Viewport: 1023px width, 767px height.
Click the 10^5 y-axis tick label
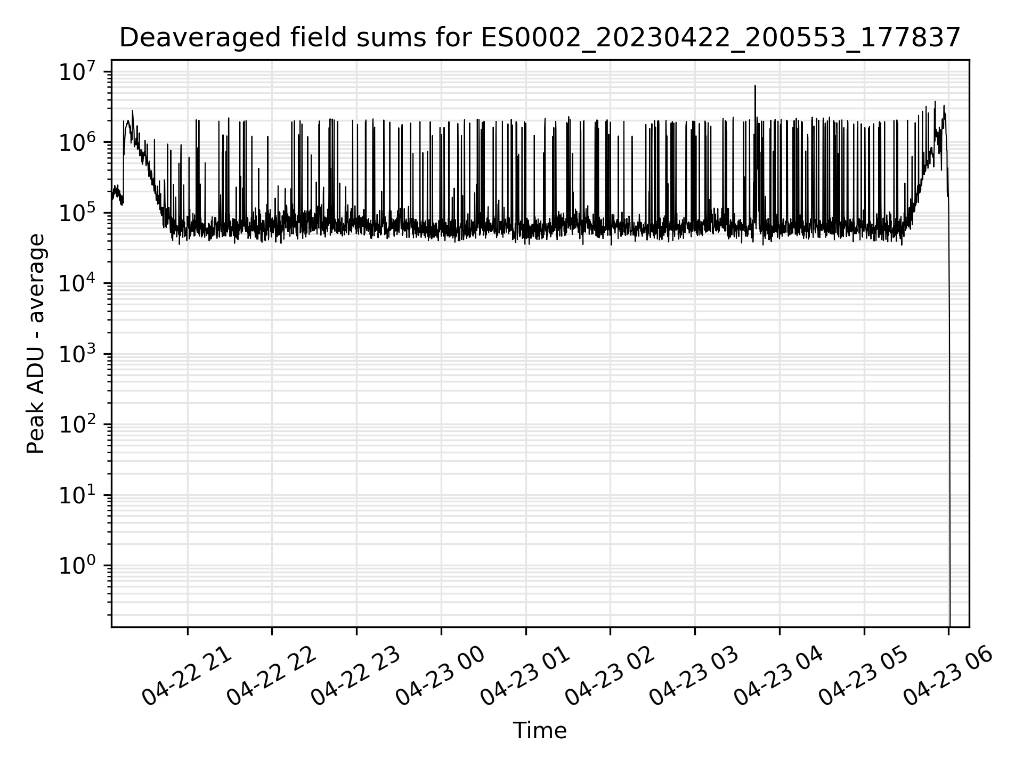[77, 213]
